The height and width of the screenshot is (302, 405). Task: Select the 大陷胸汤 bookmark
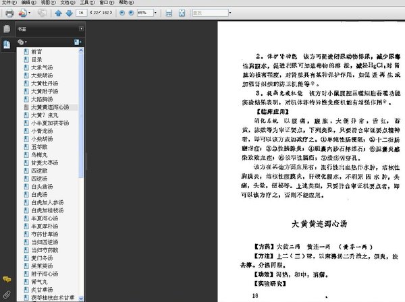point(42,99)
